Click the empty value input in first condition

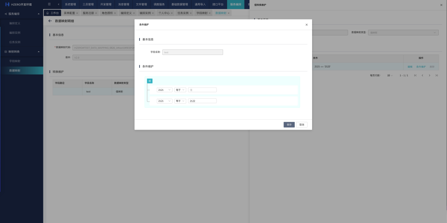point(202,90)
